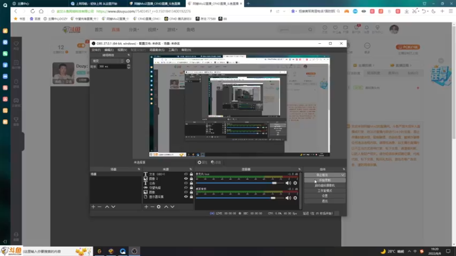456x256 pixels.
Task: Open the Scene Collection menu in OBS
Action: pyautogui.click(x=157, y=50)
